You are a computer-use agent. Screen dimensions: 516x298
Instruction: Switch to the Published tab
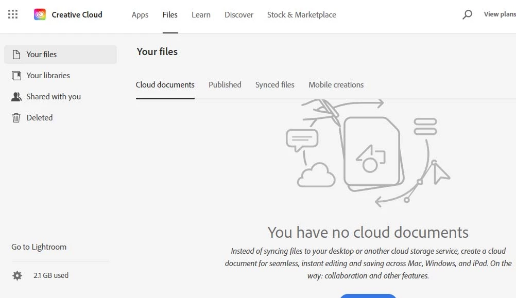[225, 85]
